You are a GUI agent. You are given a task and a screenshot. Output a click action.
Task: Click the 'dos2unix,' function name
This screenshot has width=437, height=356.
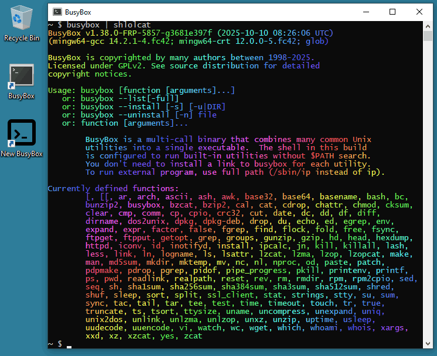coord(149,222)
